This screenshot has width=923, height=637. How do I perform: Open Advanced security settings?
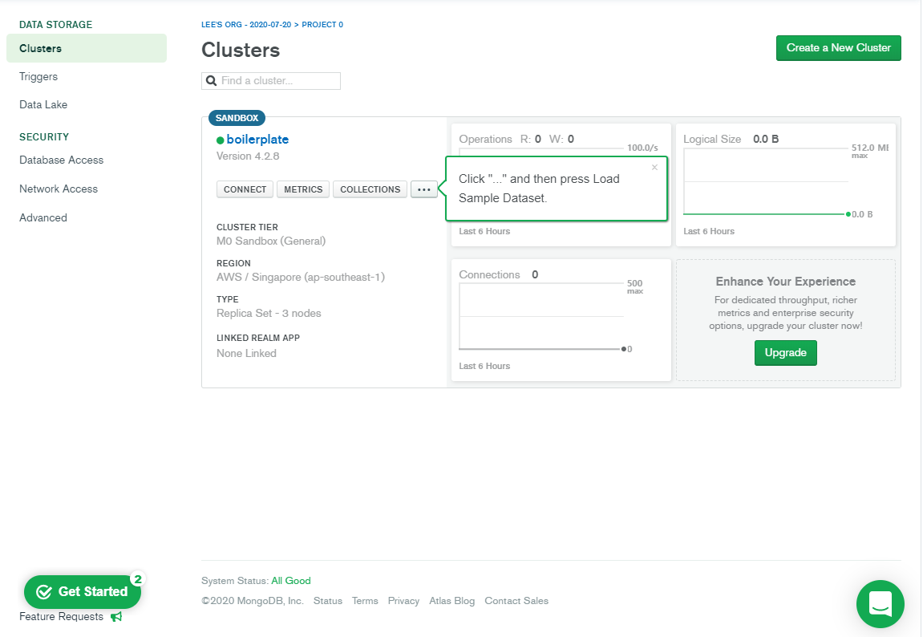[43, 218]
